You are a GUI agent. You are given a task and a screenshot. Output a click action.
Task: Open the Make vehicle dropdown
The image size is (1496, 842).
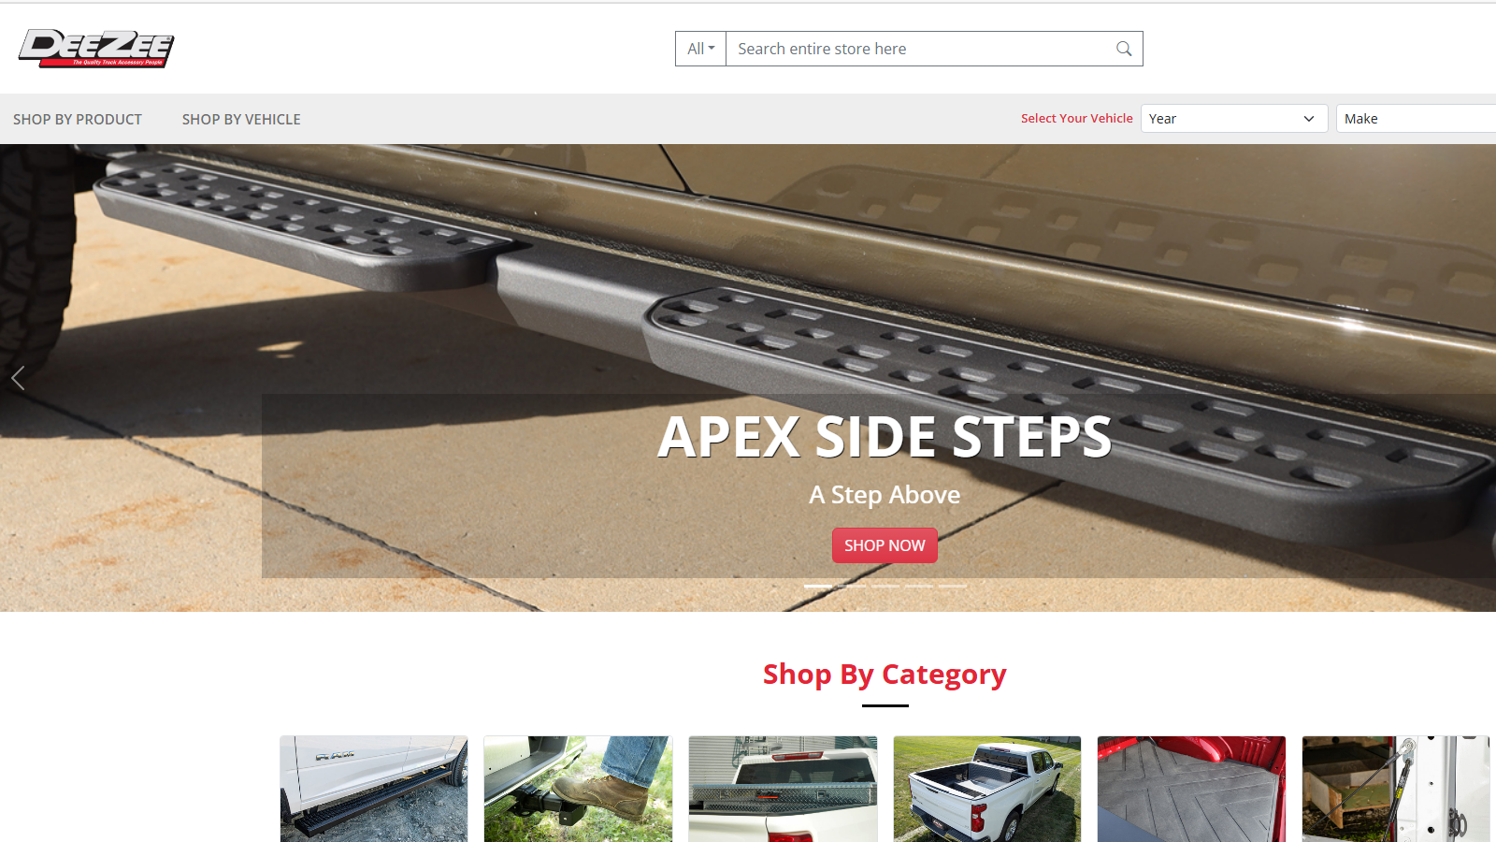[x=1417, y=119]
